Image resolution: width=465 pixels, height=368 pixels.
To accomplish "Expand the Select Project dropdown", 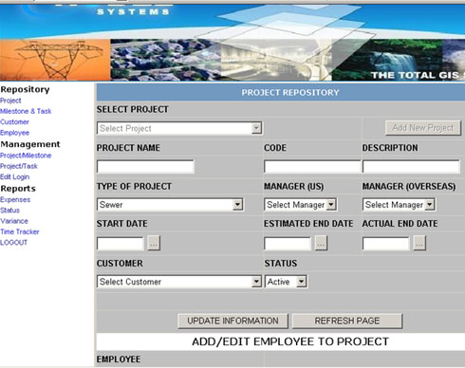I will (179, 128).
